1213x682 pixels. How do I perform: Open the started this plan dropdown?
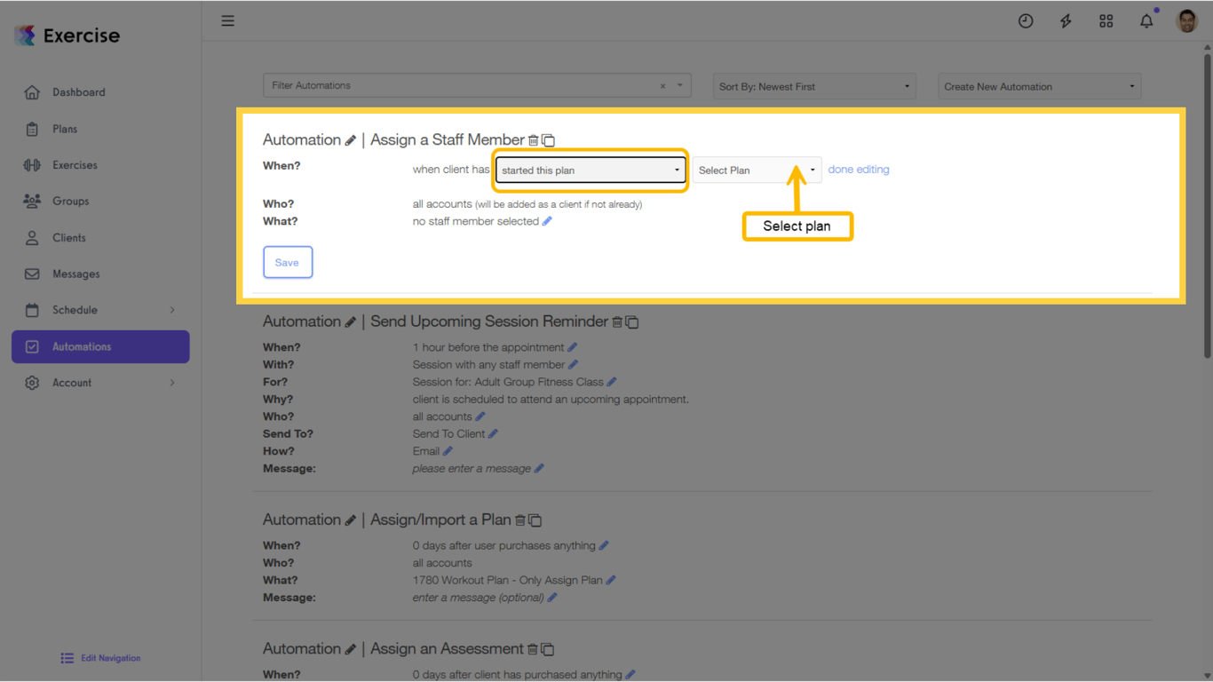tap(590, 170)
